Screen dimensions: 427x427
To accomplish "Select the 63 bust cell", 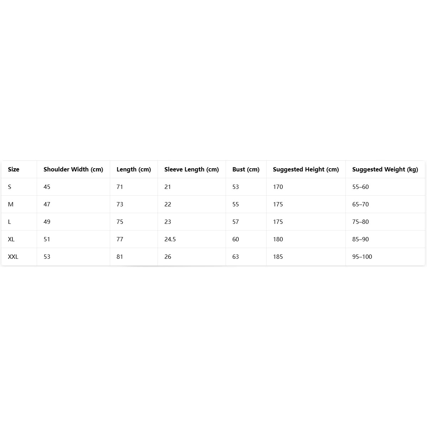I will point(236,257).
